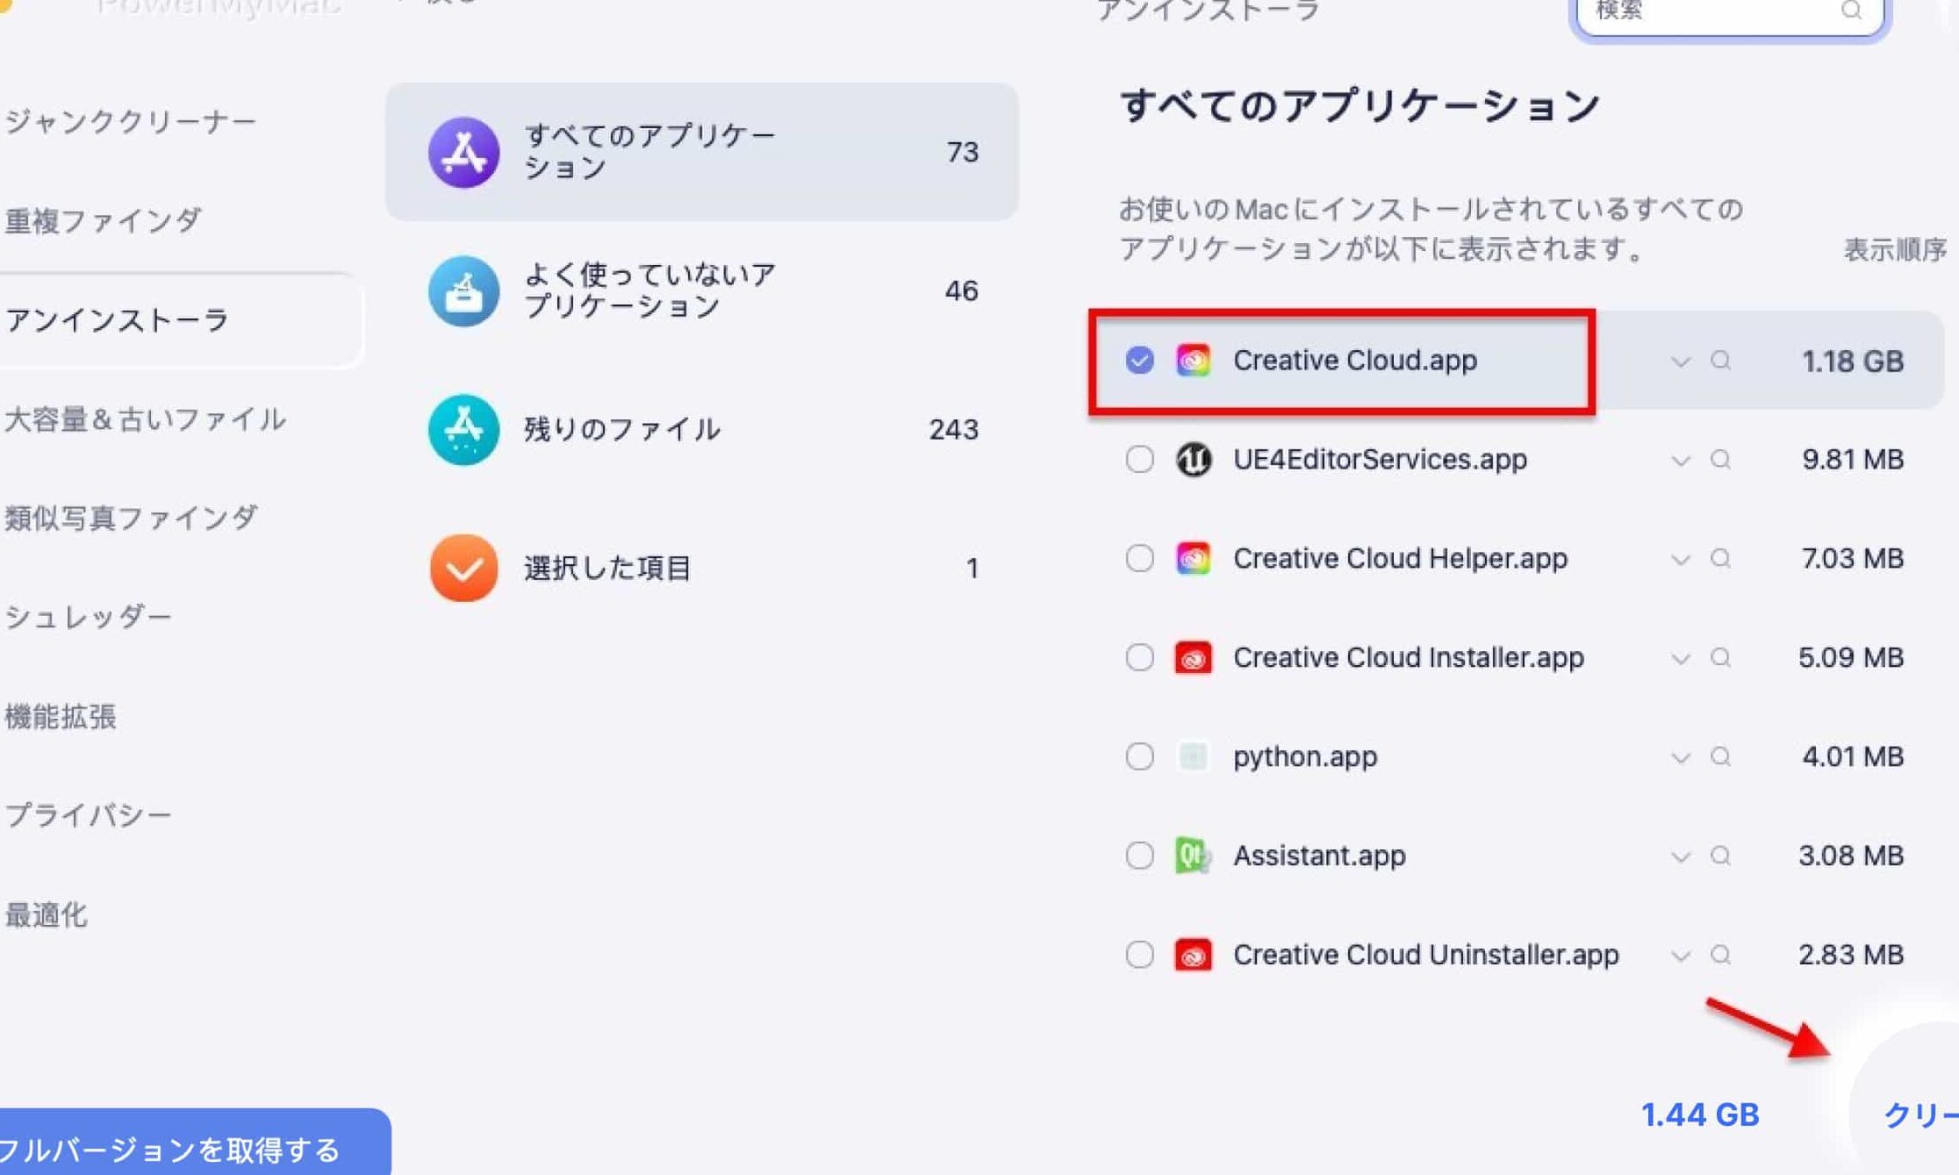Open ジャンククリーナー in the sidebar
This screenshot has width=1959, height=1175.
click(131, 121)
